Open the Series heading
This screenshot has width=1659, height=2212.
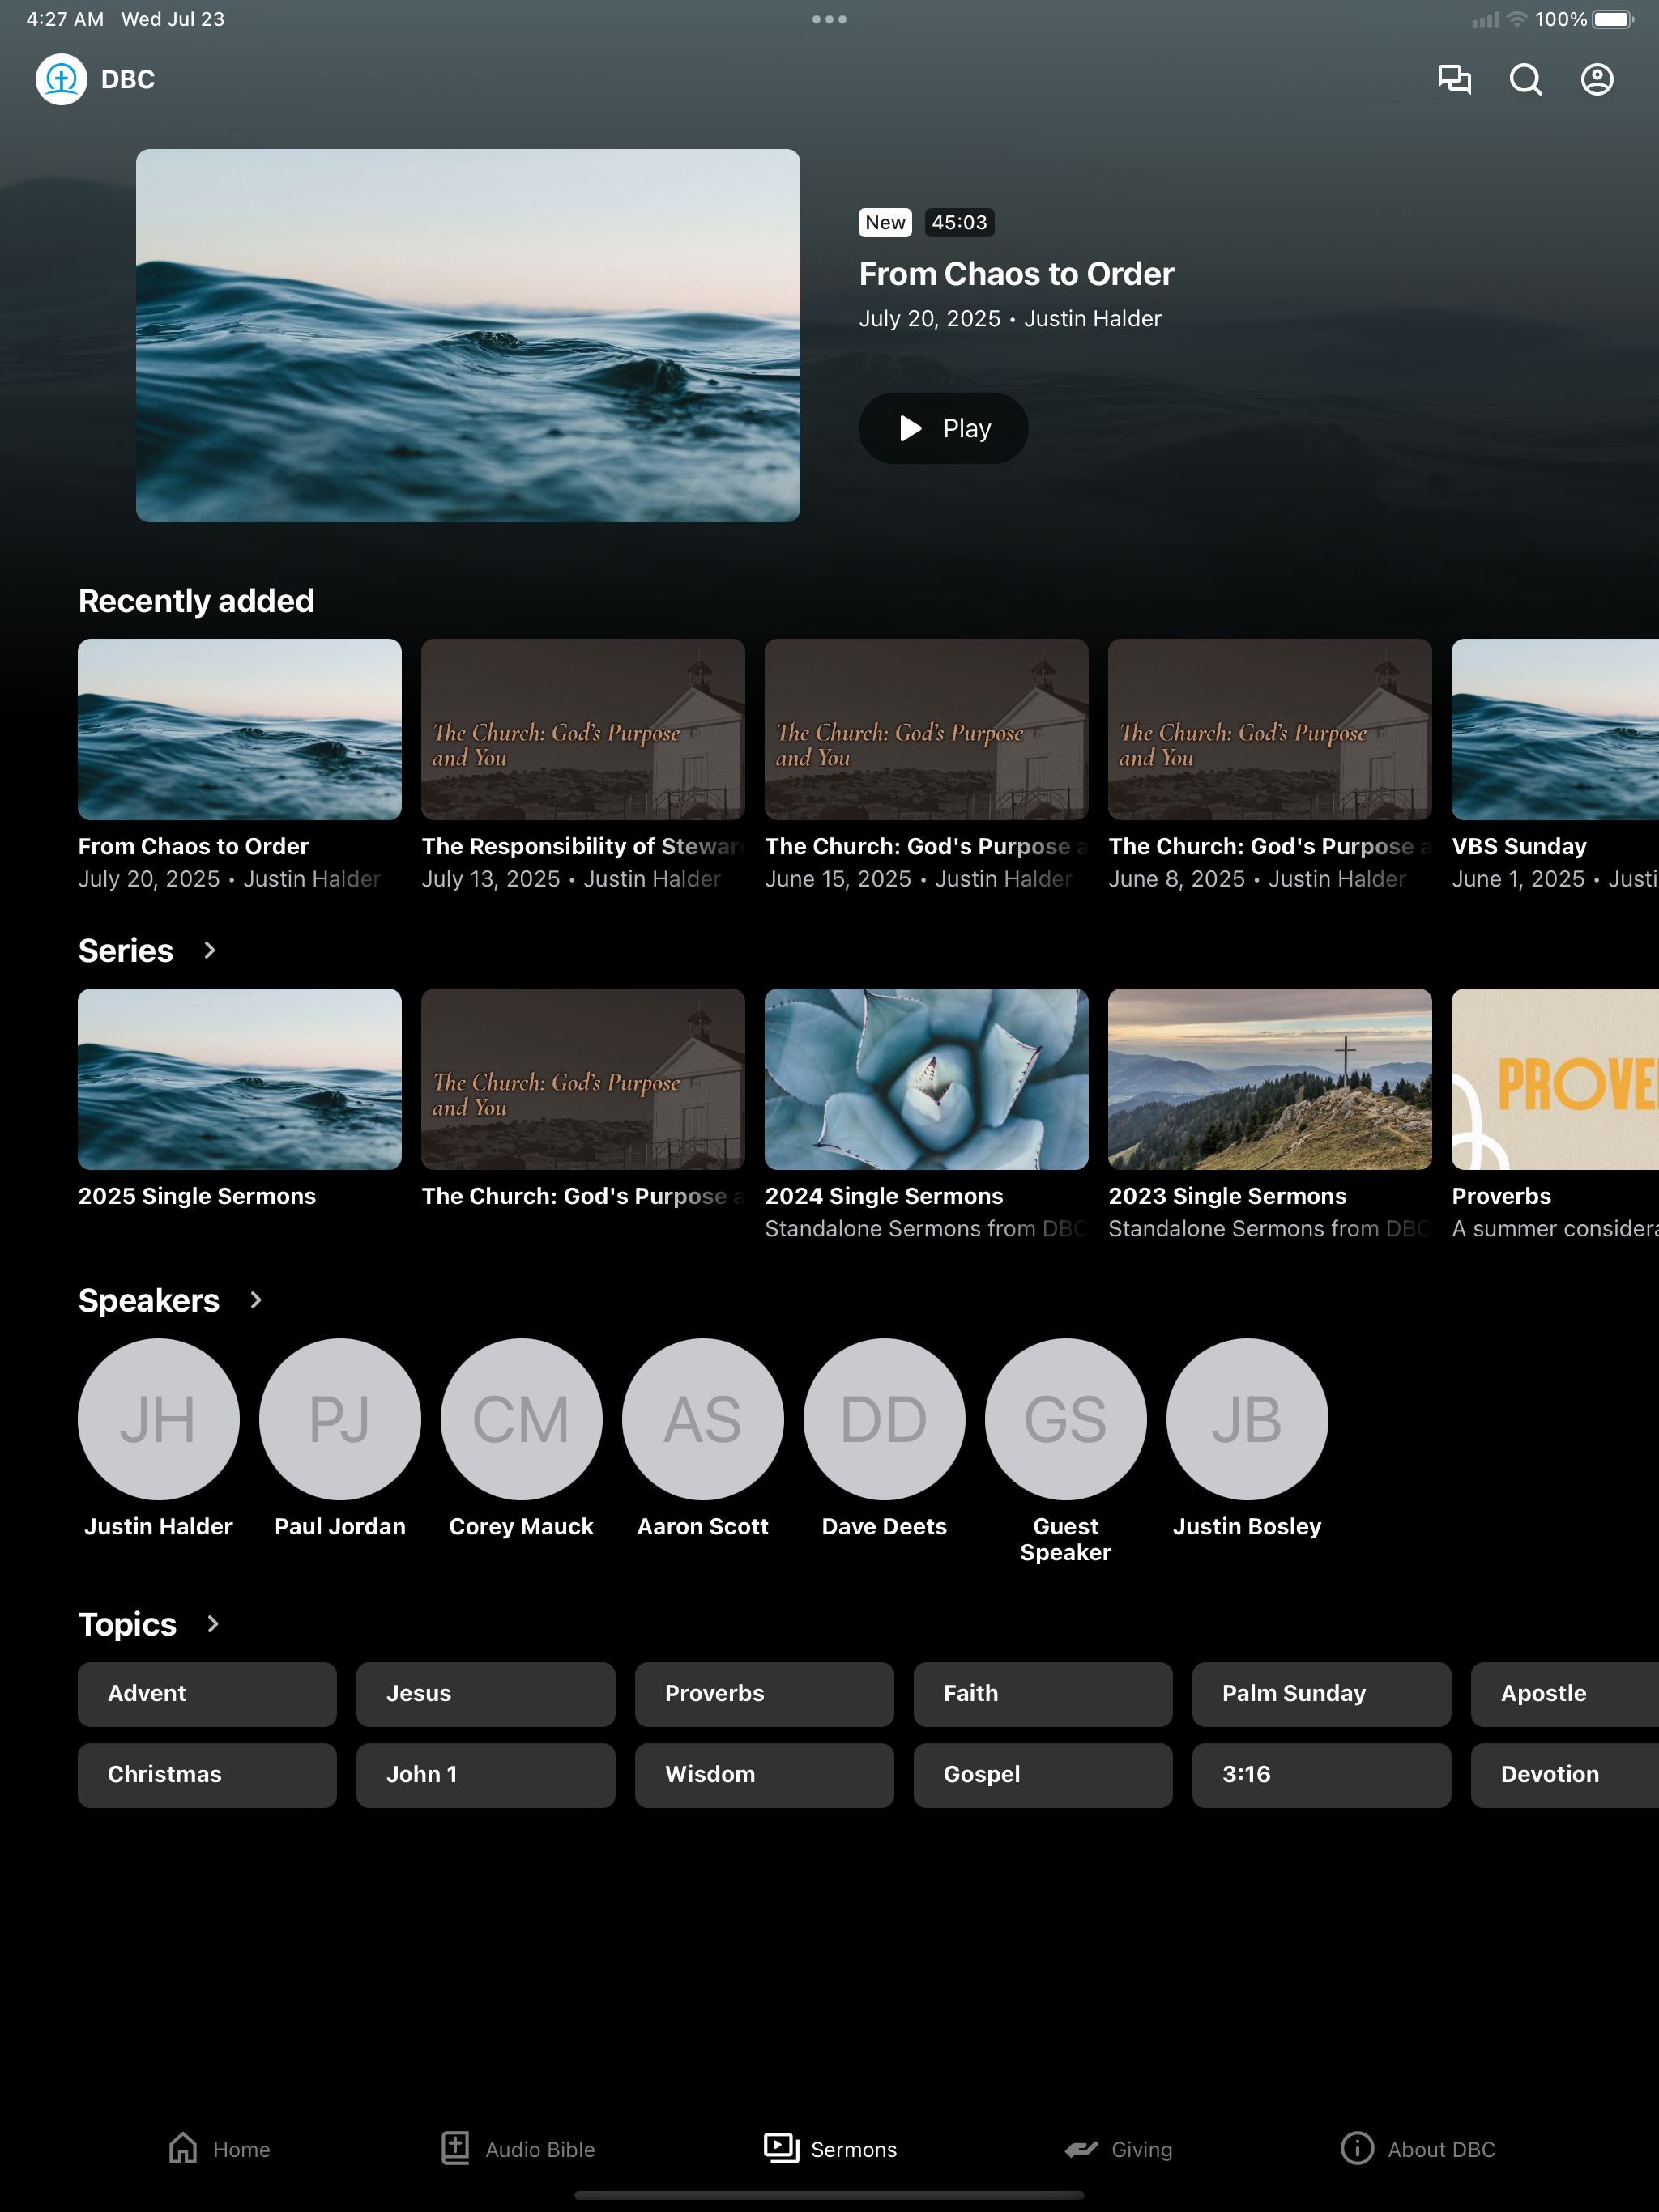(126, 950)
